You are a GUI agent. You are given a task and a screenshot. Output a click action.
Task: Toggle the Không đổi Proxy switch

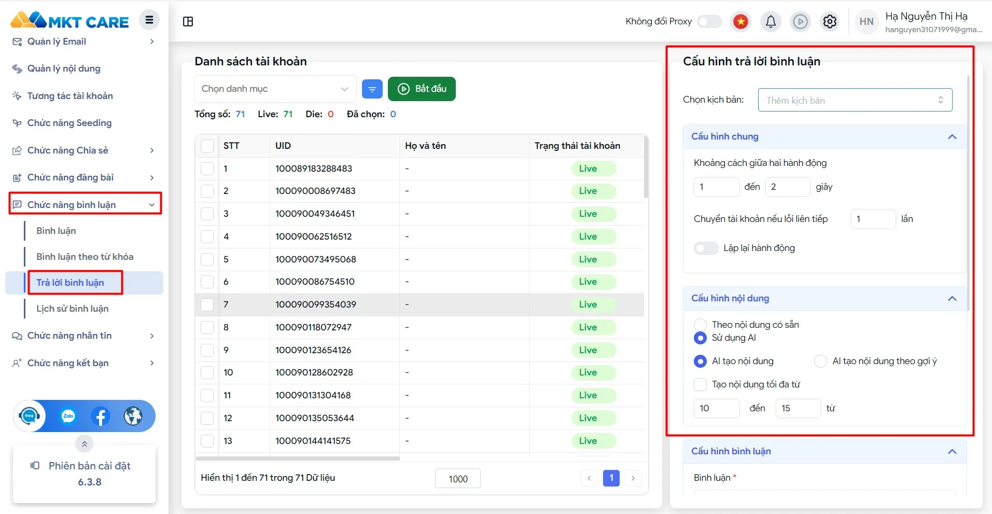click(x=709, y=21)
